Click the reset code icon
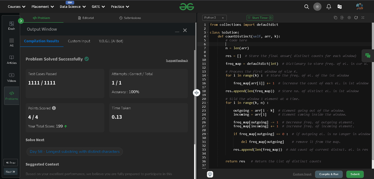This screenshot has height=179, width=374. pyautogui.click(x=356, y=18)
